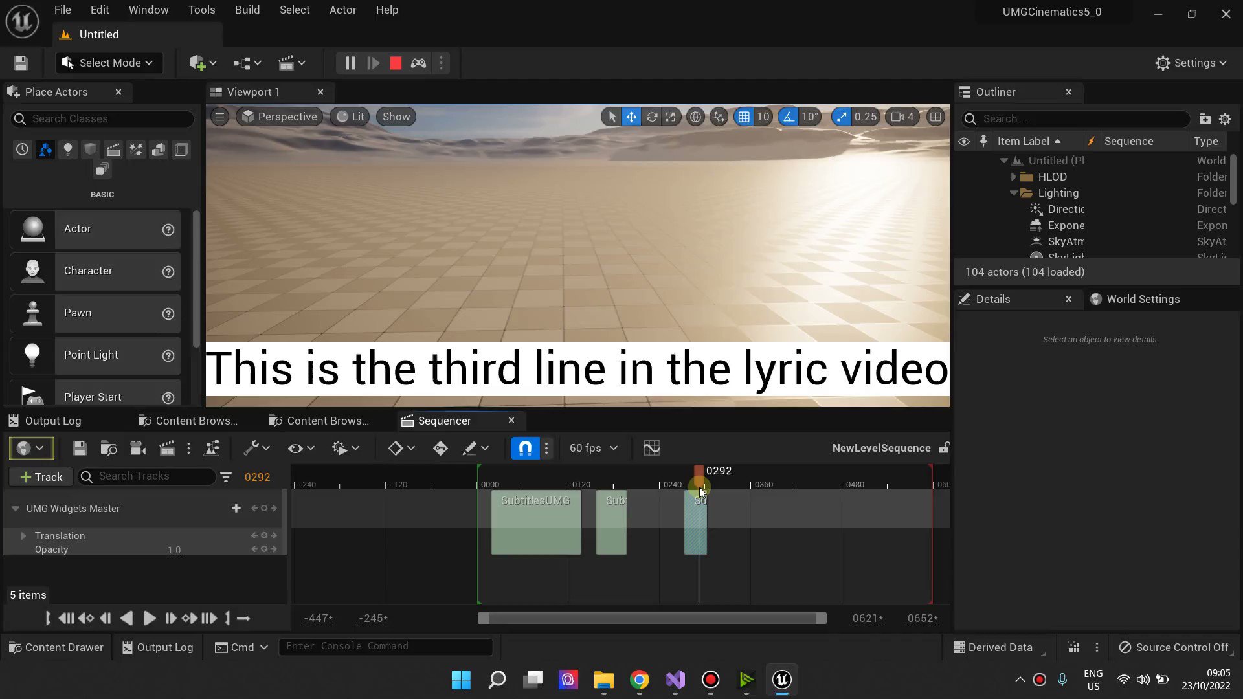Open the Tools menu
The height and width of the screenshot is (699, 1243).
pos(201,10)
